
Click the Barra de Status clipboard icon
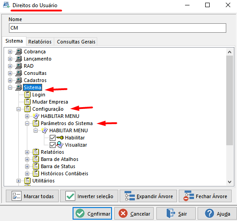(x=36, y=166)
